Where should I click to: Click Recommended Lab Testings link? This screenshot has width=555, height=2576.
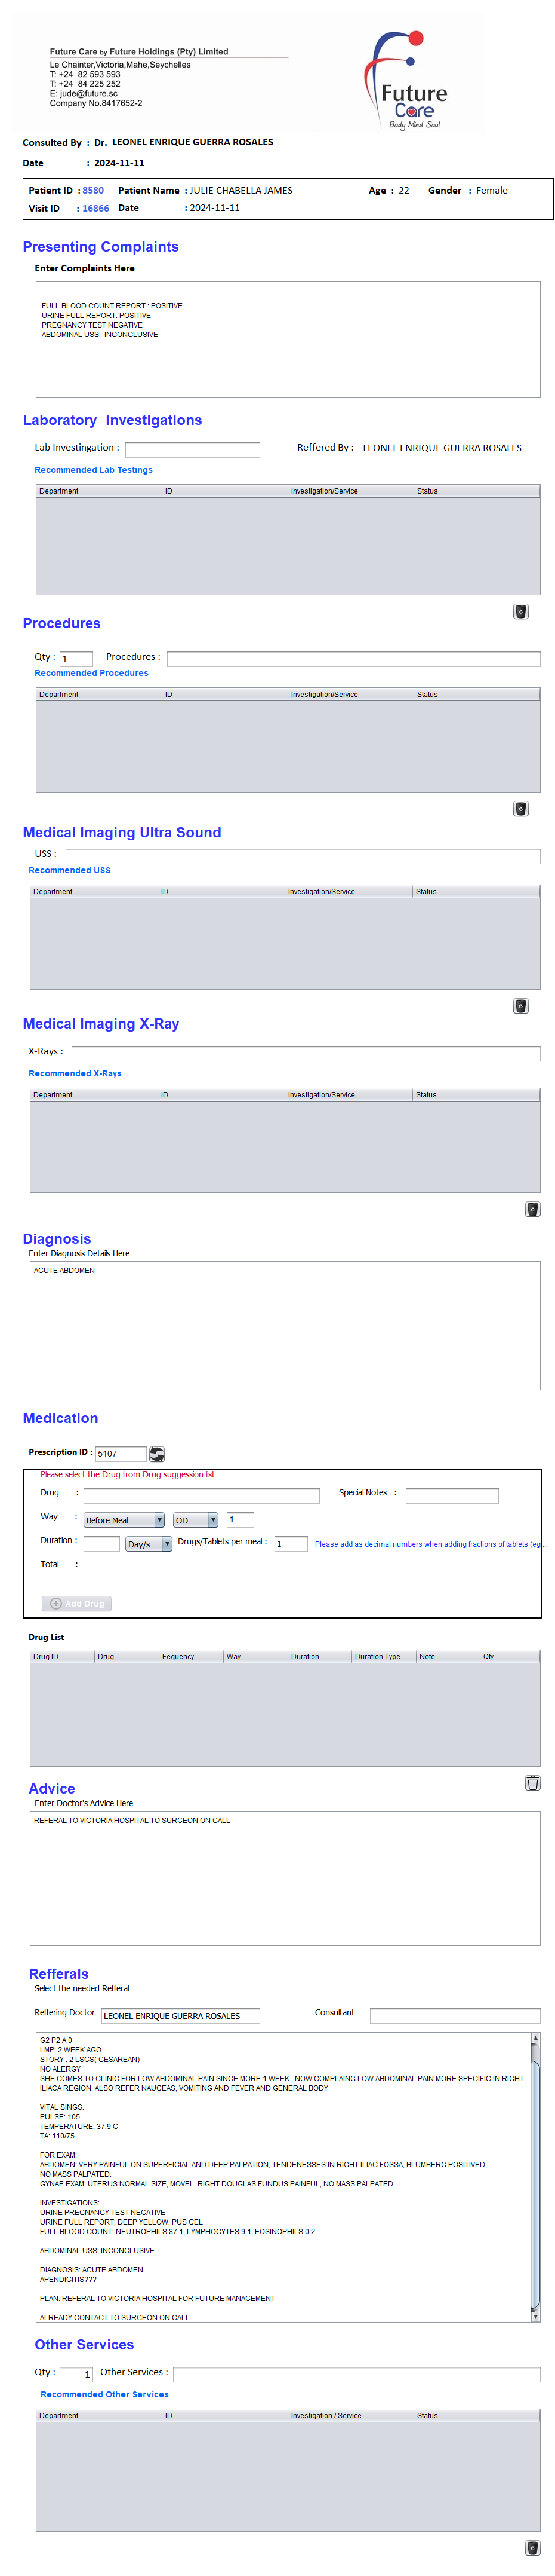coord(94,470)
